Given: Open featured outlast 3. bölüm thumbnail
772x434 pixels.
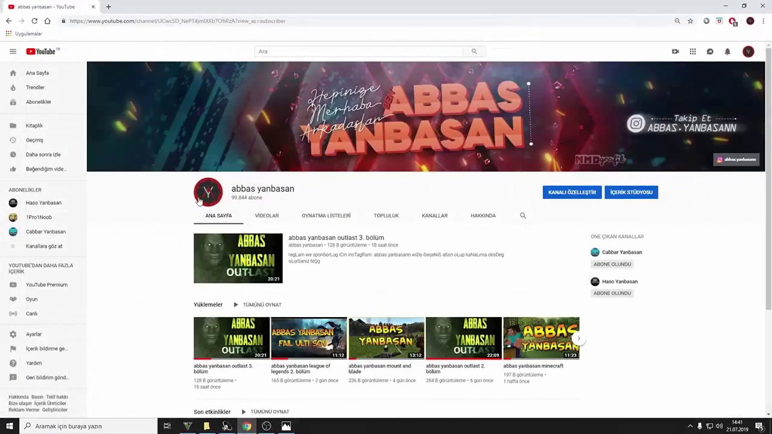Looking at the screenshot, I should [x=238, y=258].
